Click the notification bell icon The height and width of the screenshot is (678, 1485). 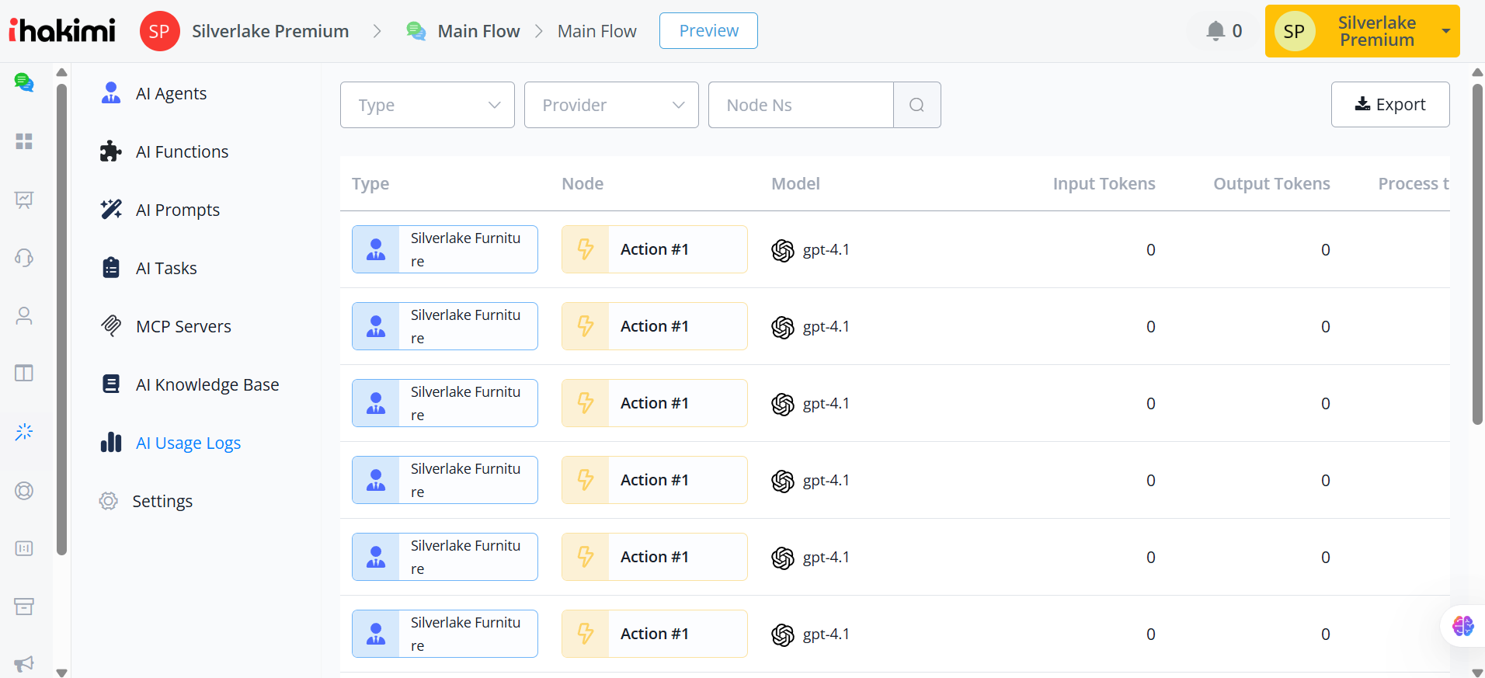pyautogui.click(x=1215, y=31)
